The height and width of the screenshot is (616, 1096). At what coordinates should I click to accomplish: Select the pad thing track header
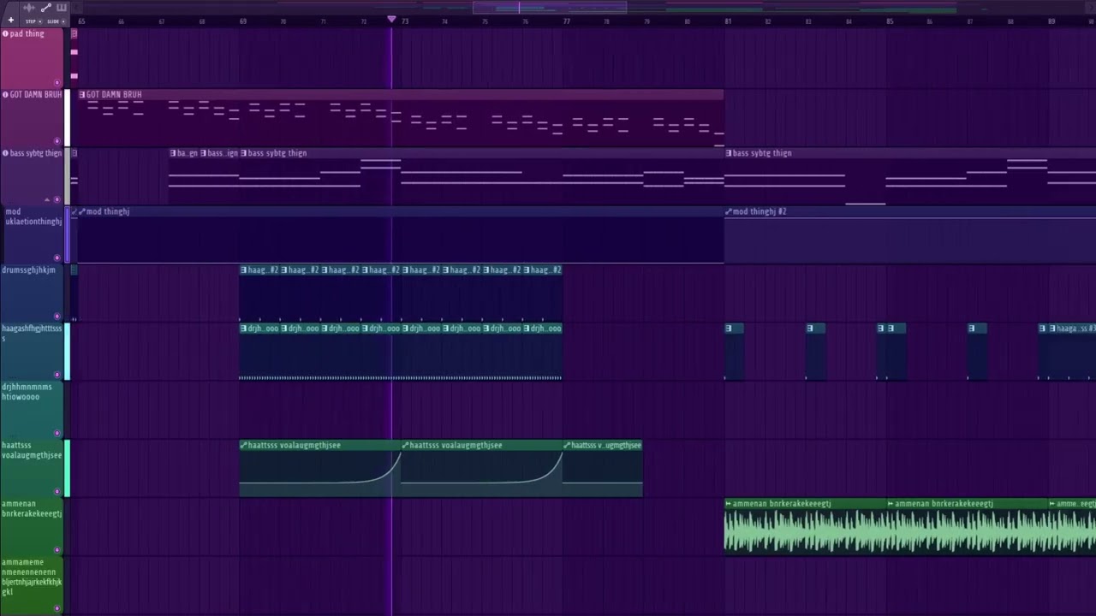pyautogui.click(x=32, y=58)
